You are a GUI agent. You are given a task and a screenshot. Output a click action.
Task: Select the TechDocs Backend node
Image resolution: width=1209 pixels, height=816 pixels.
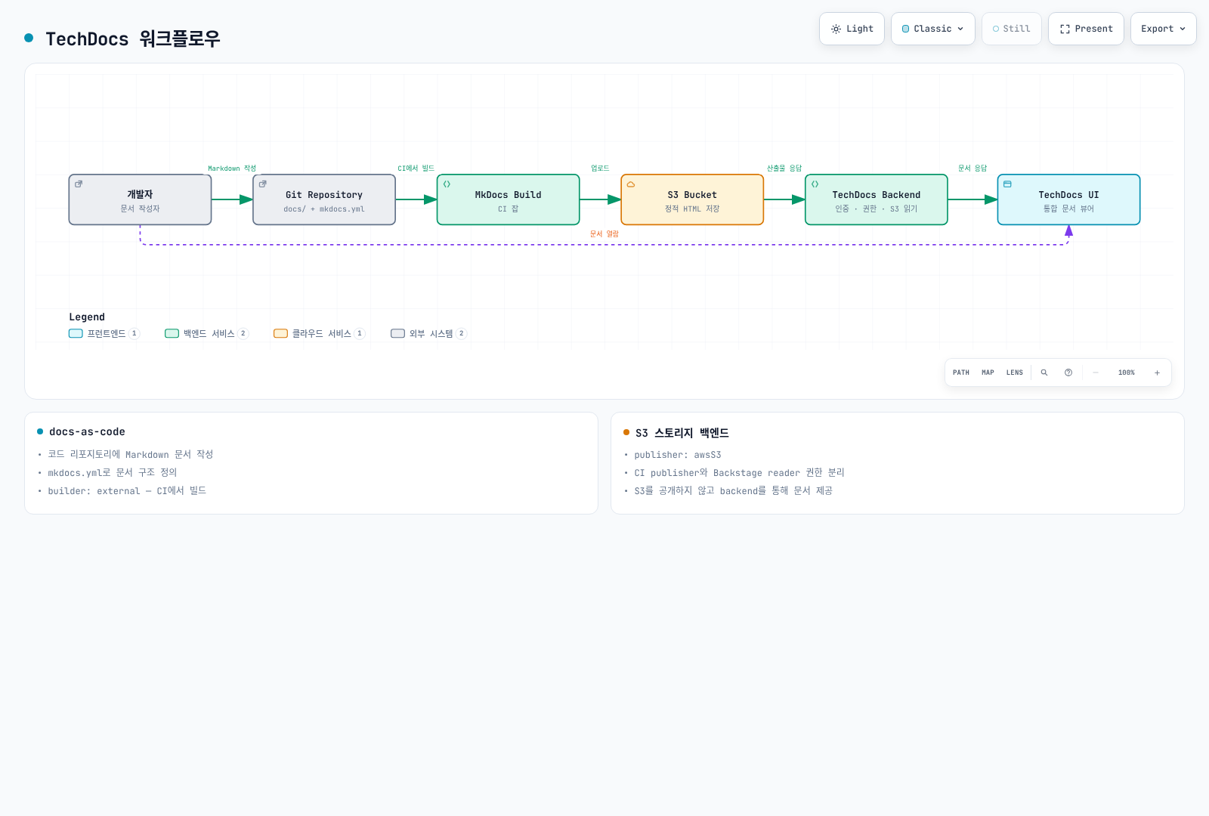click(x=877, y=199)
